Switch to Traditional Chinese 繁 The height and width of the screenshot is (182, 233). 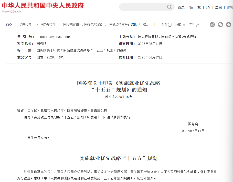coord(199,7)
